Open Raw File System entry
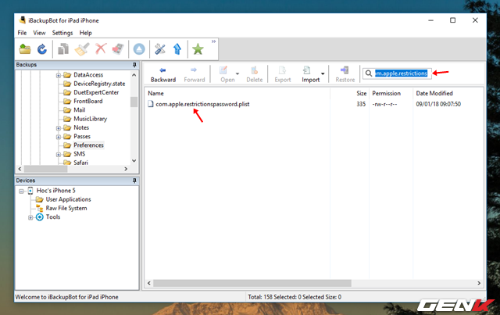The image size is (500, 315). (66, 208)
